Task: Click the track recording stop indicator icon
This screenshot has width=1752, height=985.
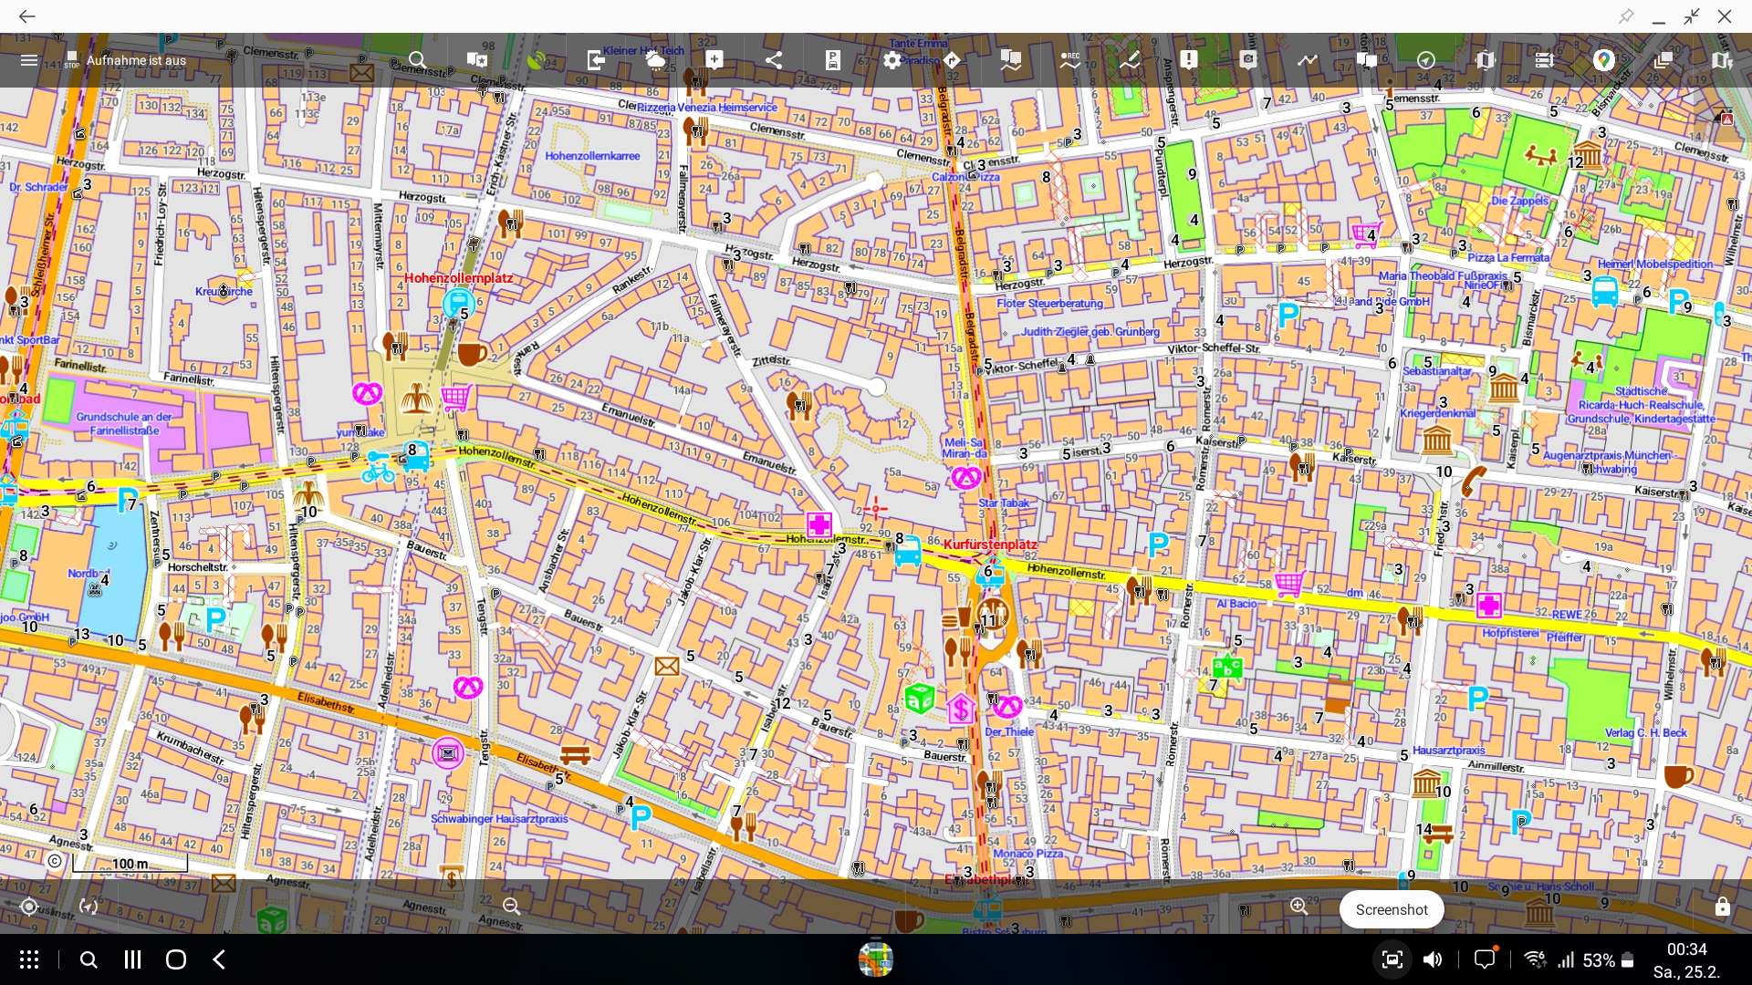Action: pos(71,60)
